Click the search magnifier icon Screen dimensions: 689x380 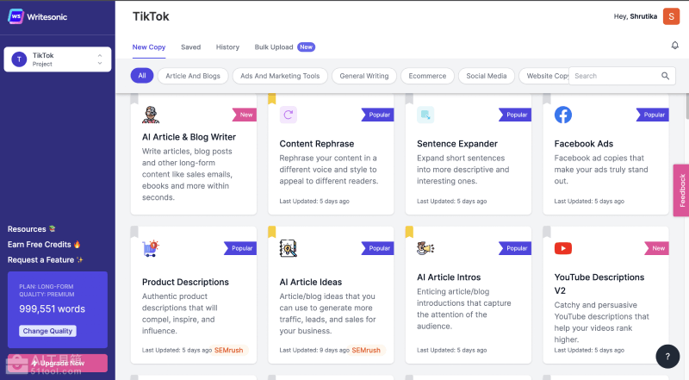click(665, 76)
